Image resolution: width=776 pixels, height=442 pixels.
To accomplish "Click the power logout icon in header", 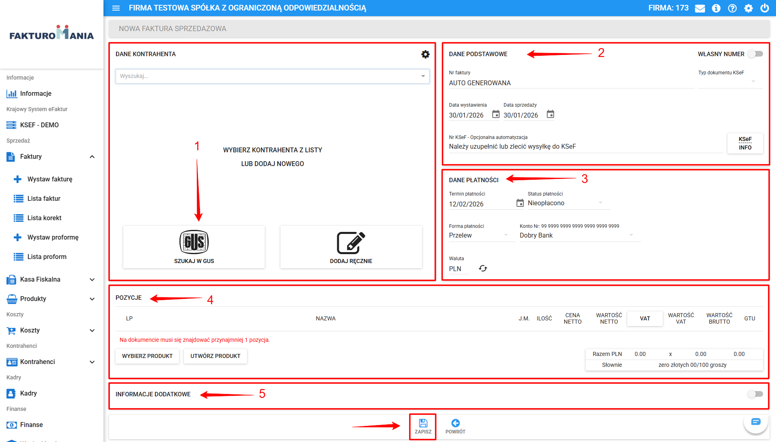I will pos(765,8).
